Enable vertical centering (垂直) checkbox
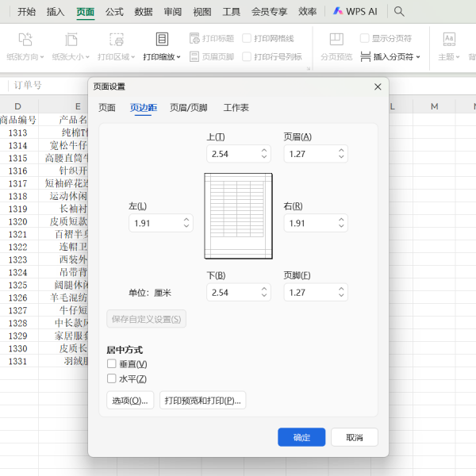Image resolution: width=476 pixels, height=476 pixels. 112,364
